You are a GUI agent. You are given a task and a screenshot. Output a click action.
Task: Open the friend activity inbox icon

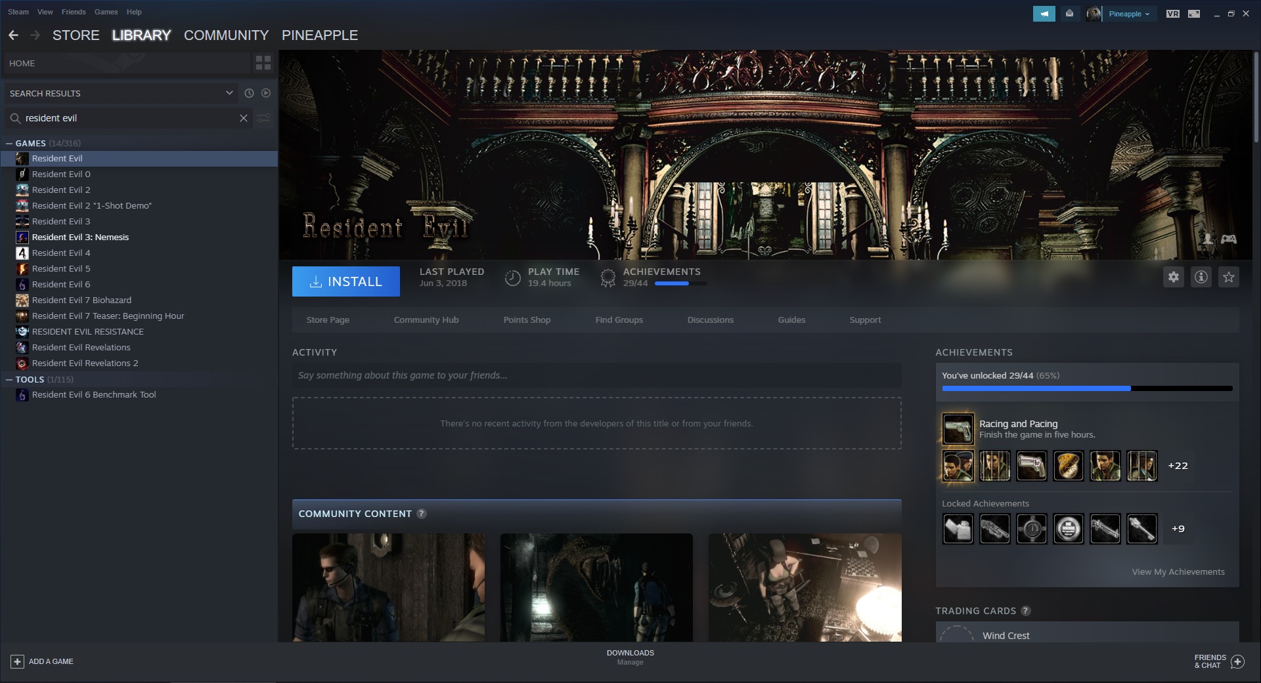click(x=1070, y=14)
